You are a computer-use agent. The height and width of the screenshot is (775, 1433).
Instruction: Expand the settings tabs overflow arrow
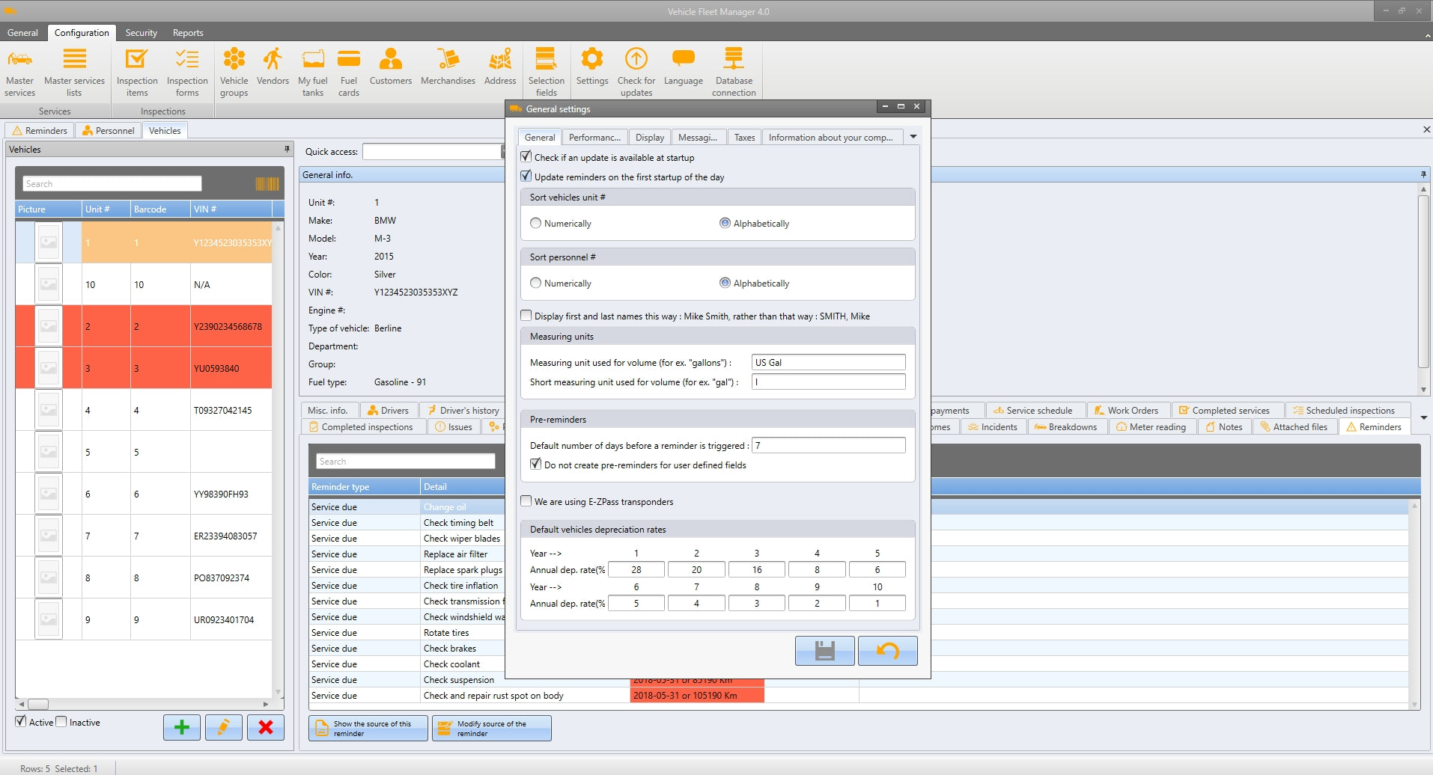click(x=913, y=137)
